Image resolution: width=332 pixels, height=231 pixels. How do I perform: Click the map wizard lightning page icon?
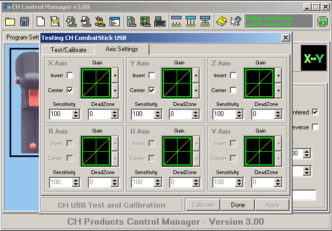coord(55,21)
